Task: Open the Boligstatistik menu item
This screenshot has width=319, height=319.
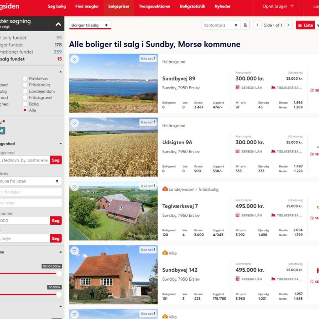Action: tap(193, 7)
